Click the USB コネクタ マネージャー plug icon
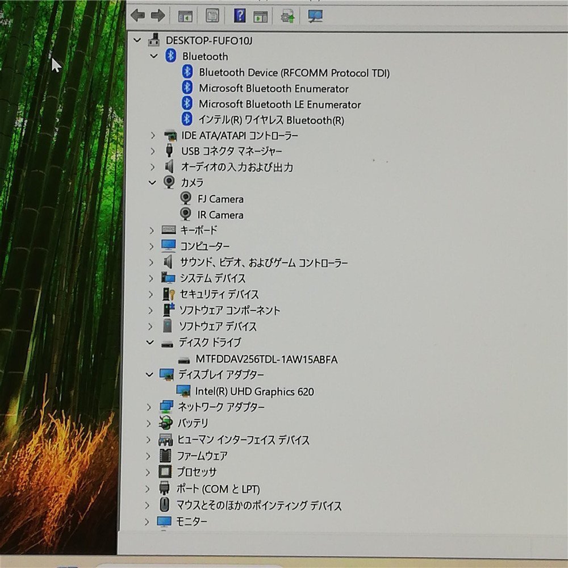Screen dimensions: 568x568 click(169, 151)
